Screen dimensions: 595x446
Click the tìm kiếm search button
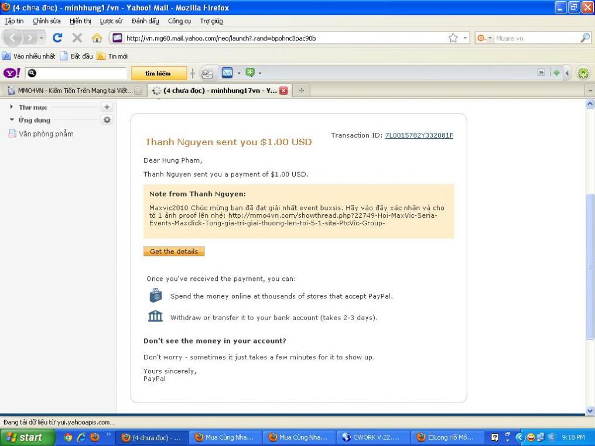159,73
